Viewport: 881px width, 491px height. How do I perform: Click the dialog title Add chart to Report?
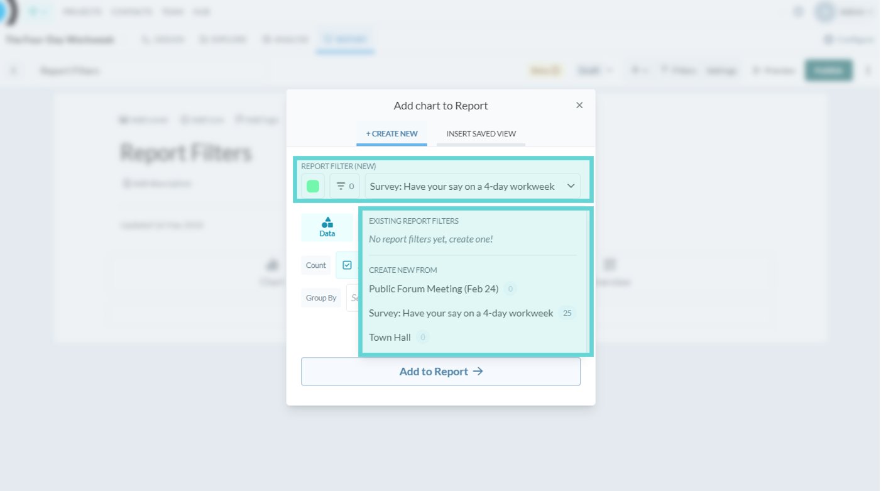pos(441,106)
